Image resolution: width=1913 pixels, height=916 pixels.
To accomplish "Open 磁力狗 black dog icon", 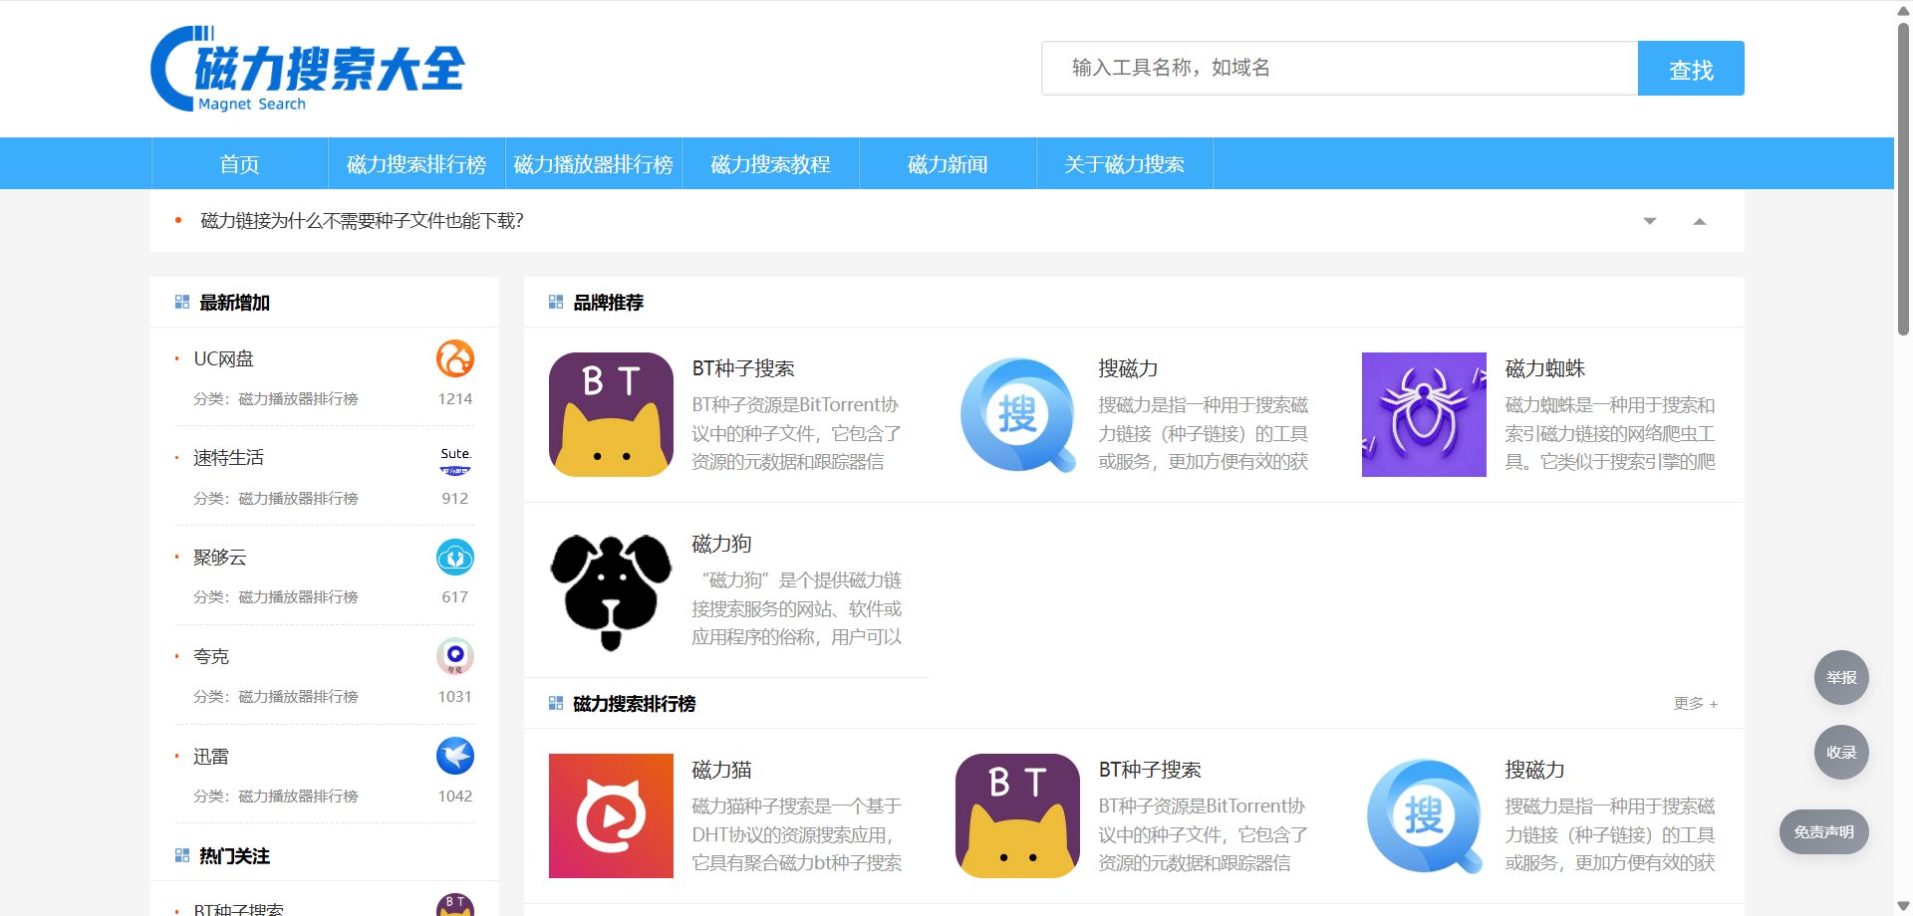I will click(x=611, y=590).
